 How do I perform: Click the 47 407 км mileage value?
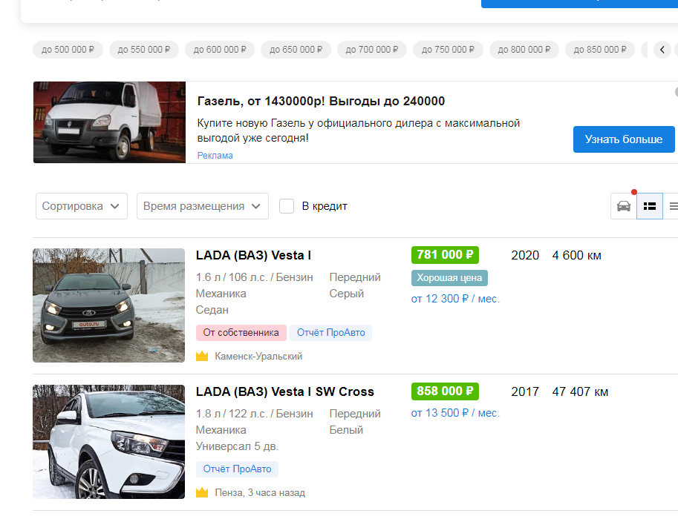tap(580, 391)
